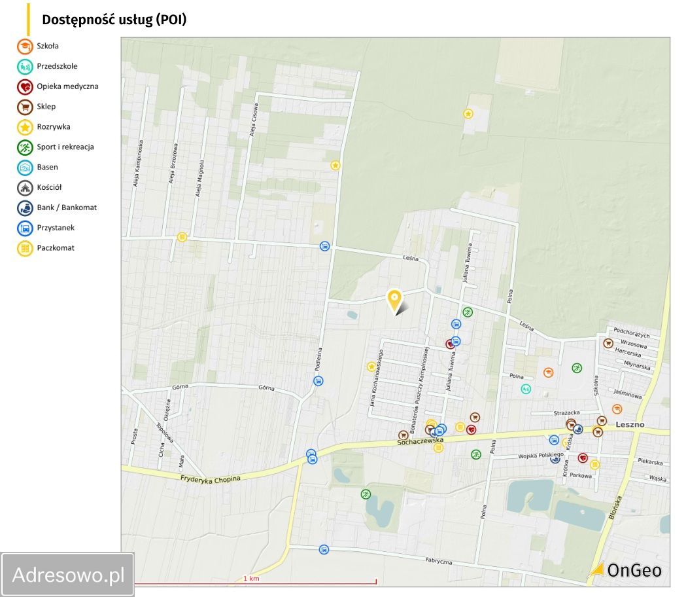686x597 pixels.
Task: Open the Adresowo.pl watermark link
Action: coord(68,575)
